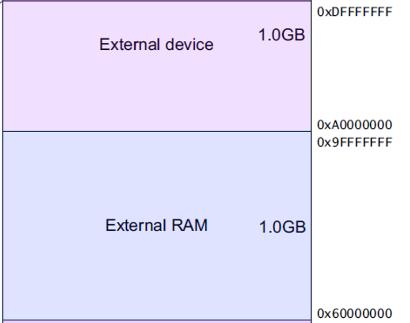Viewport: 410px width, 323px height.
Task: Click the top border of External device block
Action: pyautogui.click(x=156, y=1)
